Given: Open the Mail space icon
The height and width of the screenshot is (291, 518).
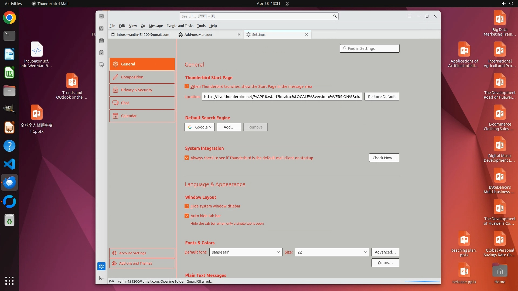Looking at the screenshot, I should pyautogui.click(x=101, y=16).
